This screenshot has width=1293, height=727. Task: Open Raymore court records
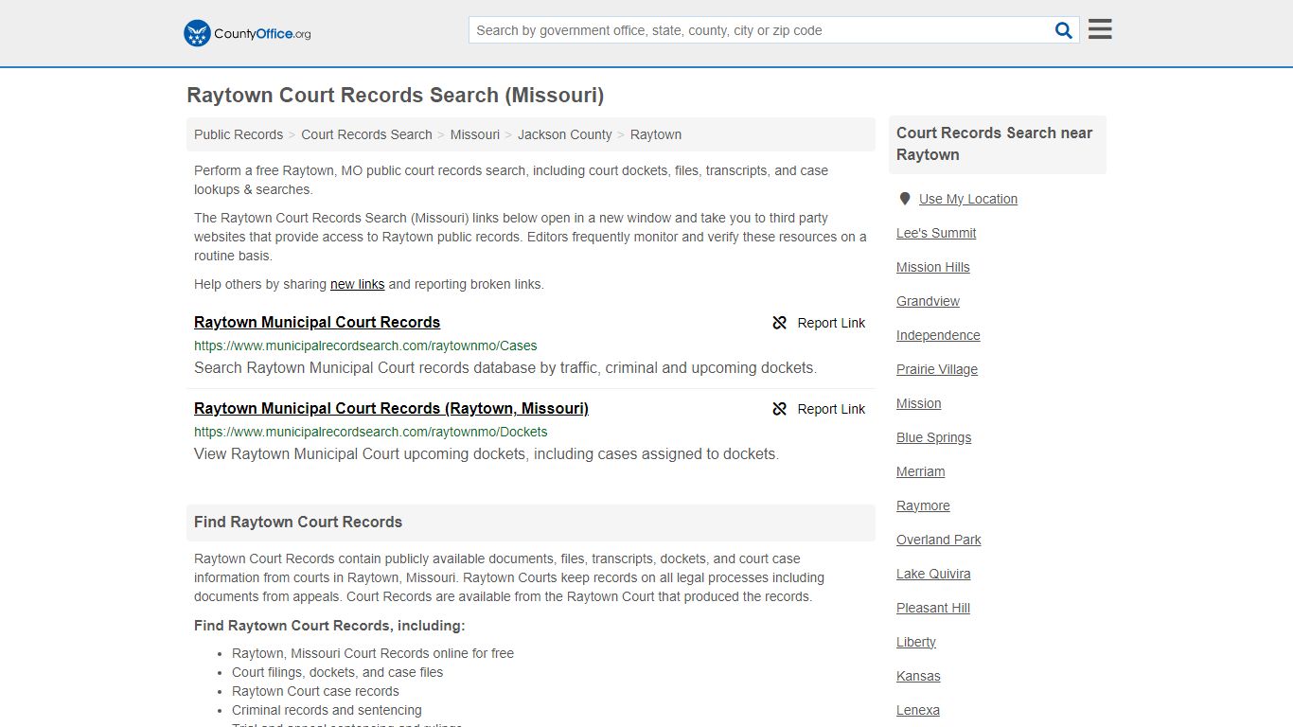[x=923, y=505]
